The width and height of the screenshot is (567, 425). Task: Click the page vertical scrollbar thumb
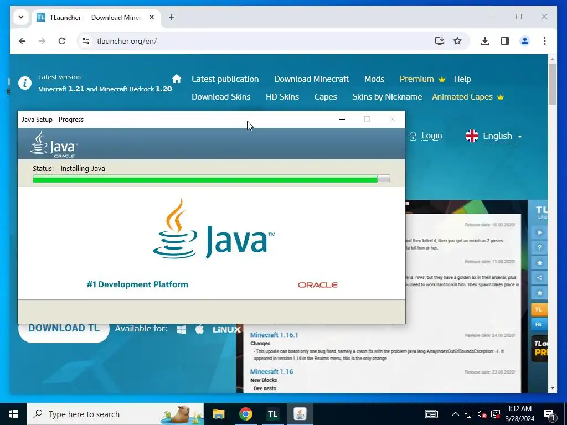[x=552, y=85]
